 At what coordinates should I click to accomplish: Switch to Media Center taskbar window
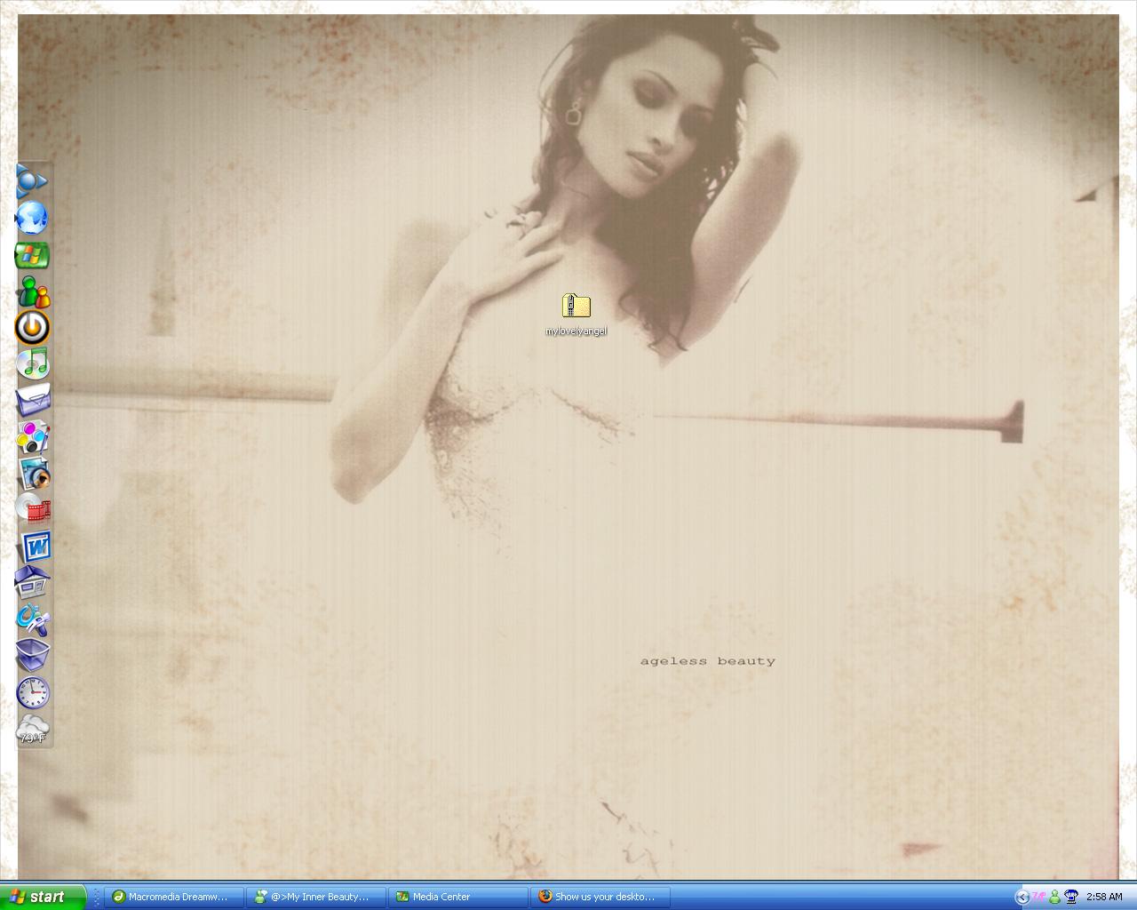[457, 897]
